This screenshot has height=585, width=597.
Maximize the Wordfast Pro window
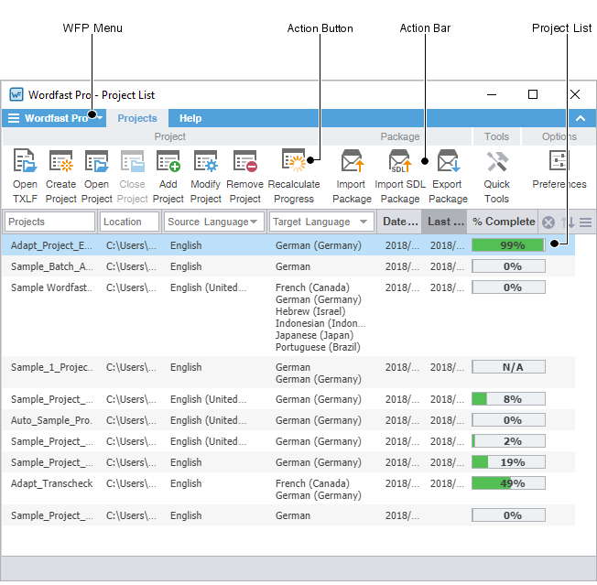click(533, 94)
